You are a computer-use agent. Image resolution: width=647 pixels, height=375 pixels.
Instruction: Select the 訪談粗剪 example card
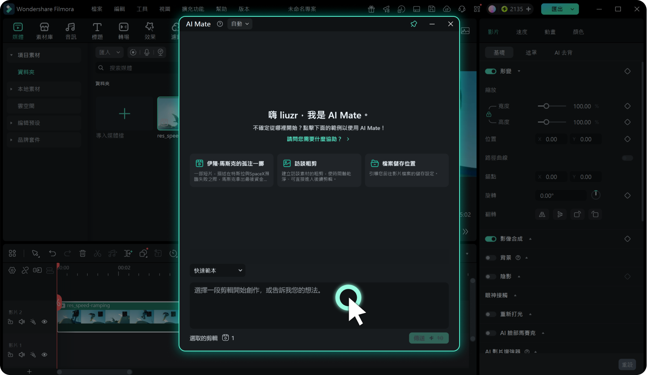click(x=319, y=170)
